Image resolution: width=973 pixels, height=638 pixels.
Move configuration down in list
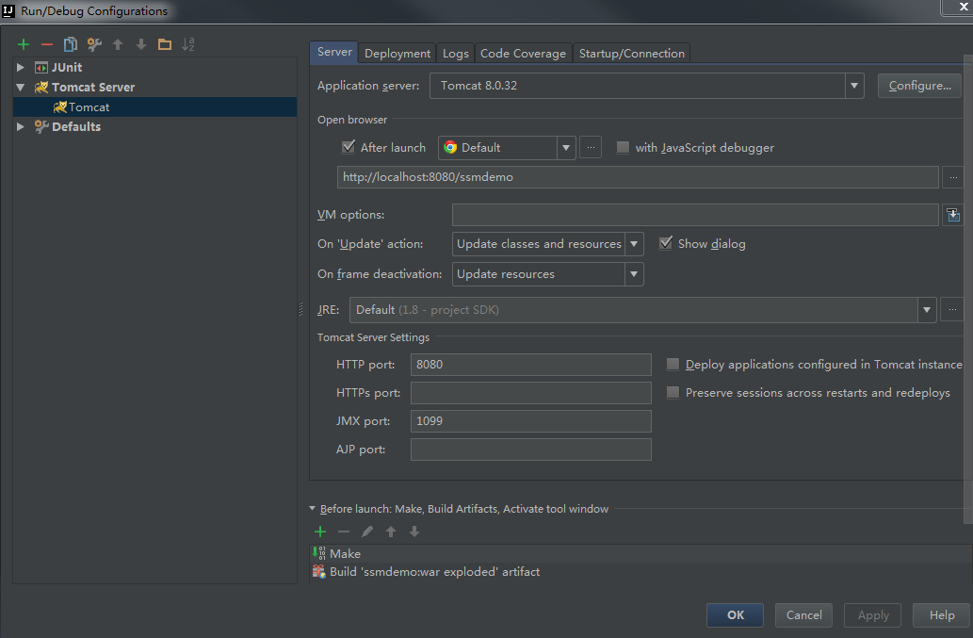point(141,44)
